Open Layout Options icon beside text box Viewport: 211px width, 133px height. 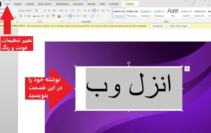[187, 69]
